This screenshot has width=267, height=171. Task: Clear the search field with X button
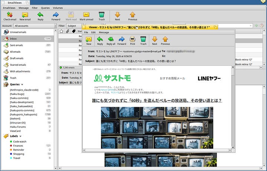[x=250, y=26]
